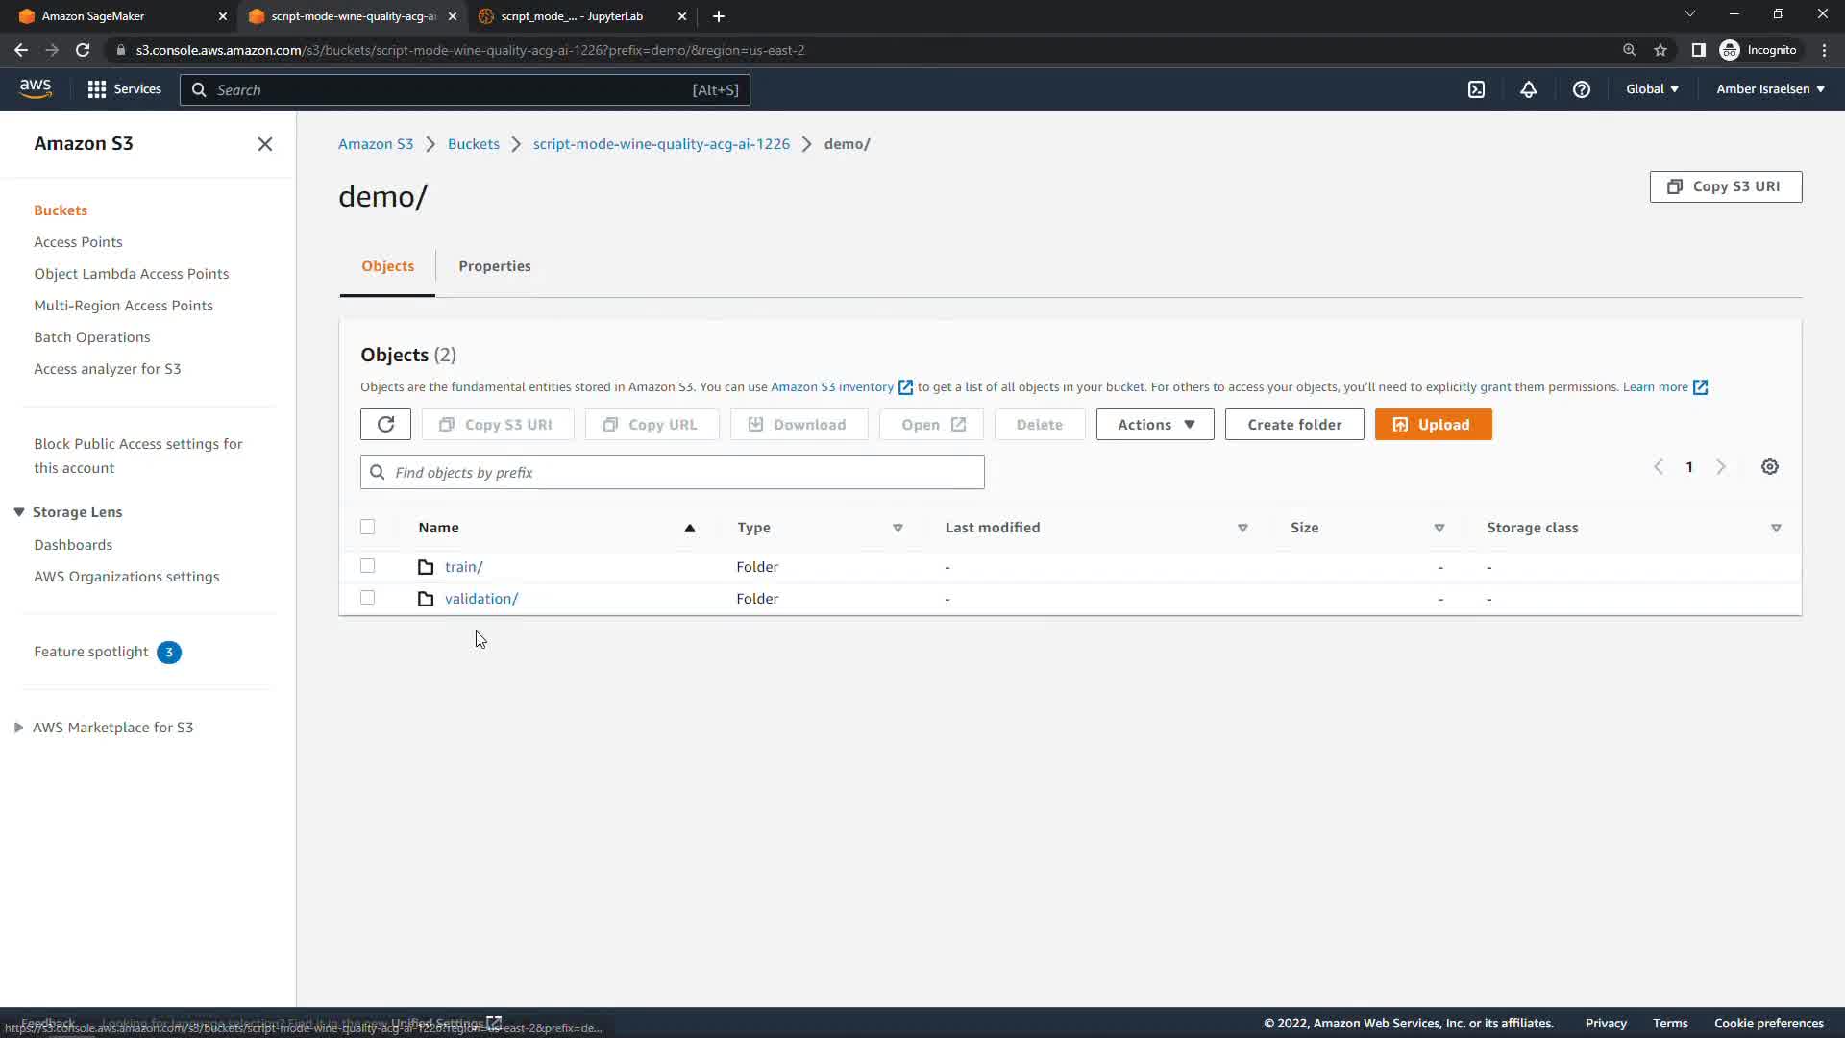Open table preferences gear icon
This screenshot has height=1038, width=1845.
1769,467
